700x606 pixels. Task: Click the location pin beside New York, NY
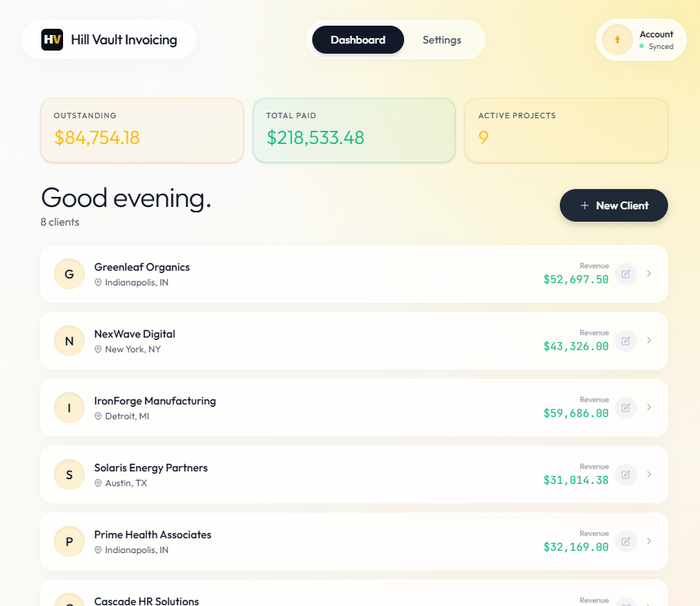[97, 349]
